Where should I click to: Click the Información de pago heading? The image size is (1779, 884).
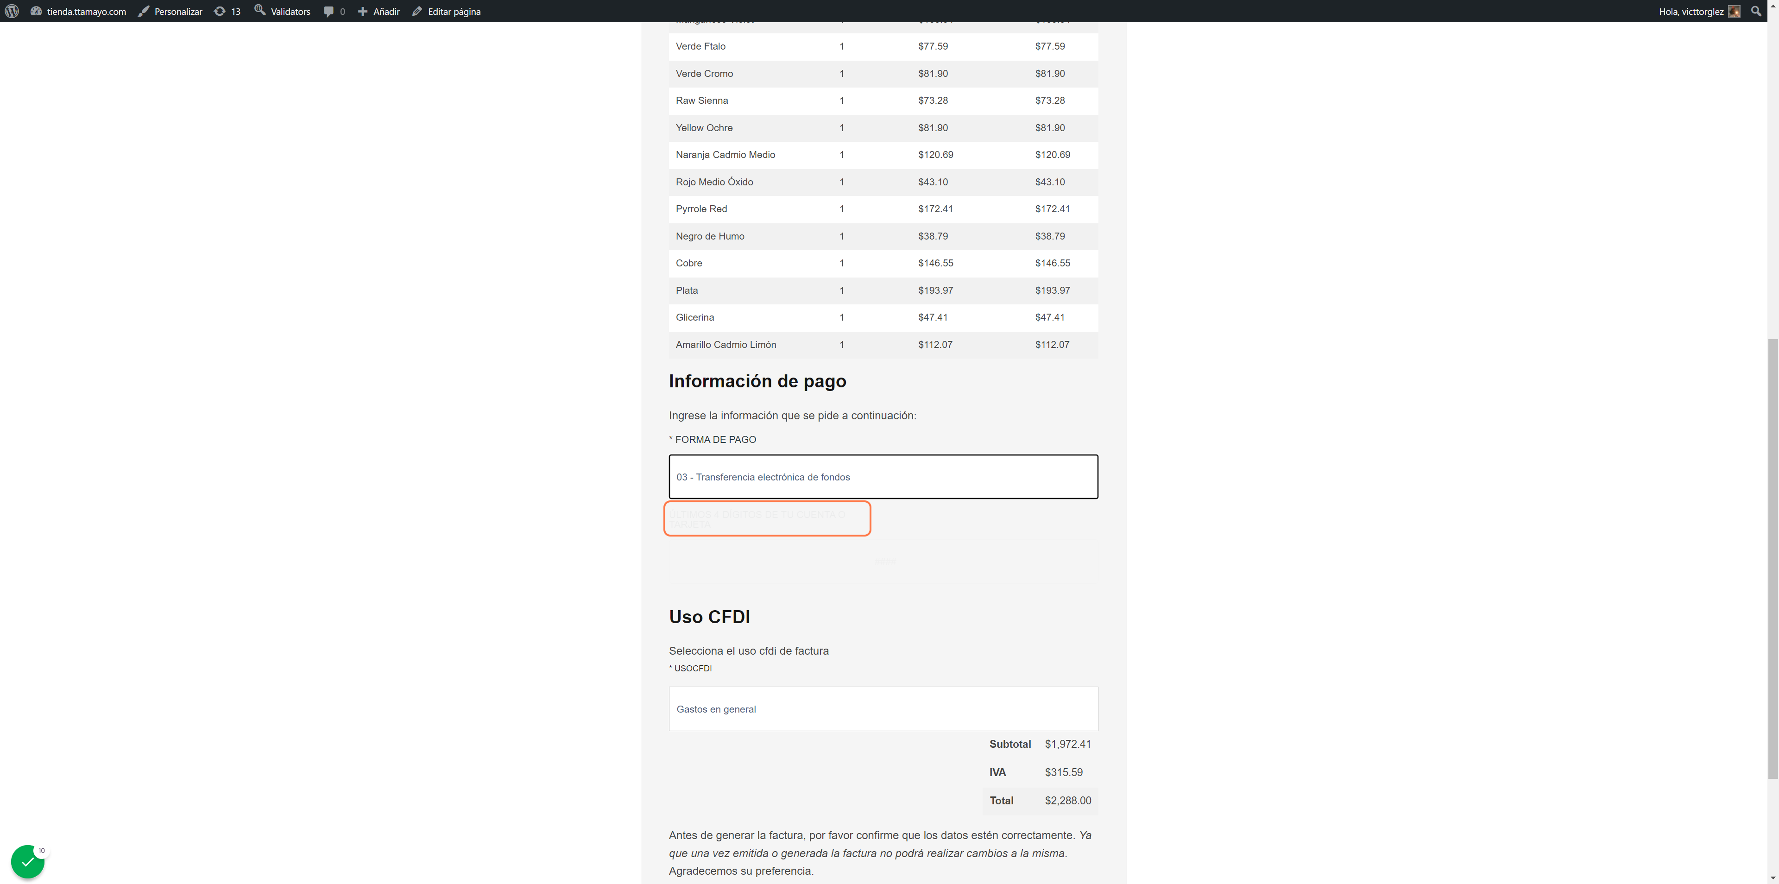(x=757, y=381)
